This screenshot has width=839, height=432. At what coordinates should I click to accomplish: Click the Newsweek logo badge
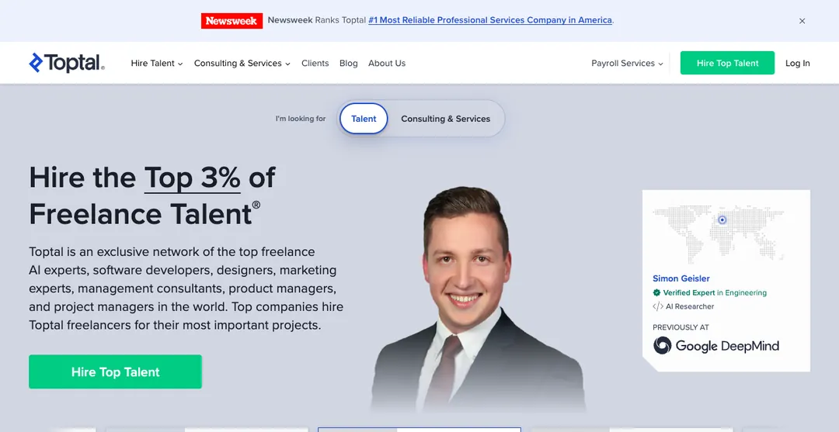[232, 21]
